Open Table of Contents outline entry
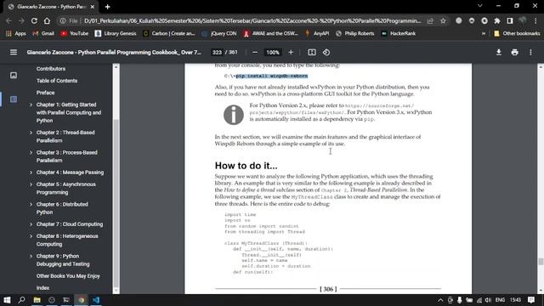Viewport: 544px width, 306px height. click(x=57, y=81)
